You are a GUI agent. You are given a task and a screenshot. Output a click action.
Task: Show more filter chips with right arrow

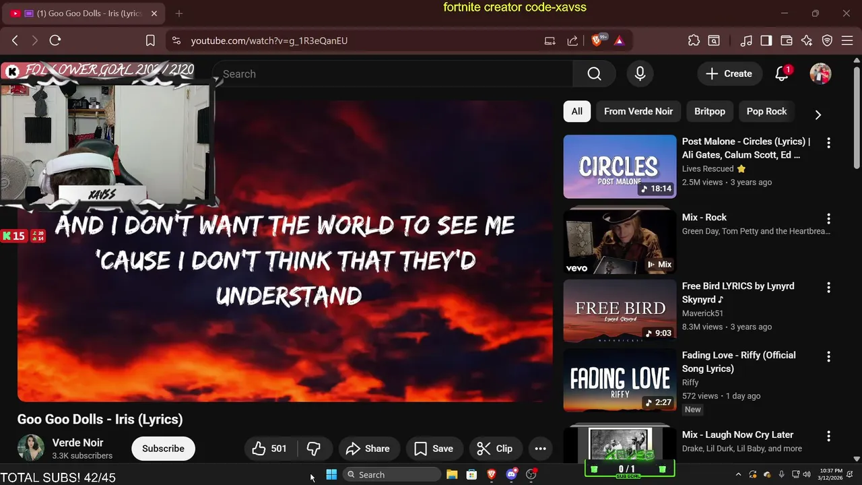(x=818, y=115)
